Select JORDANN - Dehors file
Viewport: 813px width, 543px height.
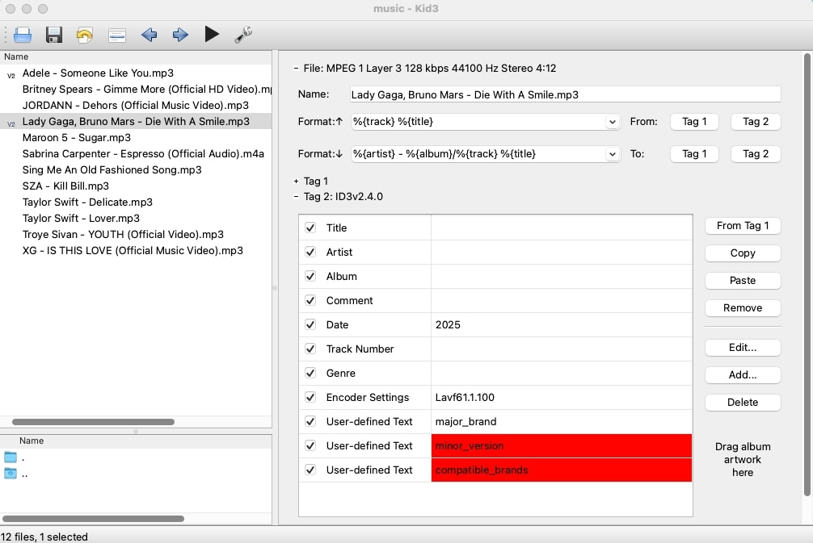point(135,105)
